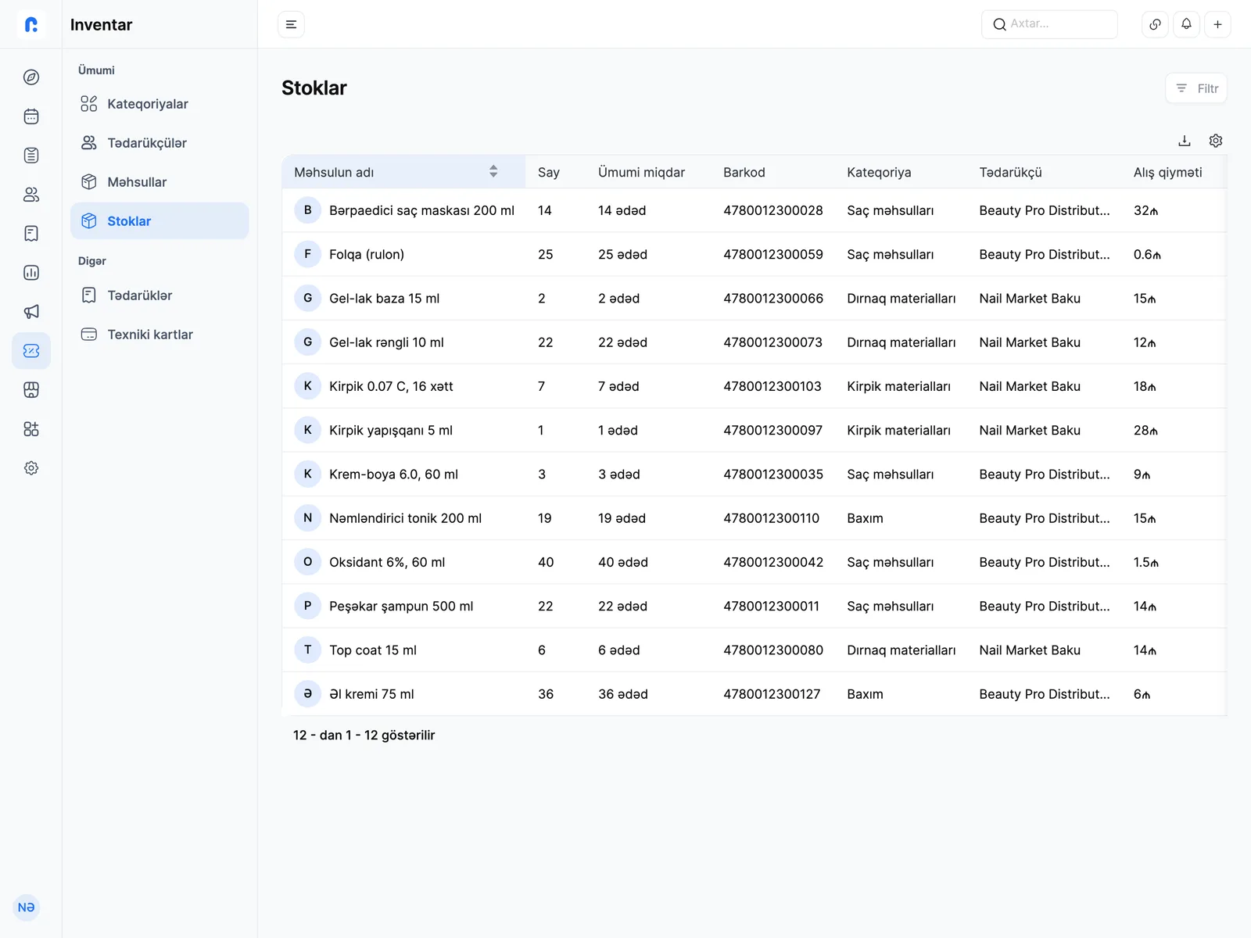
Task: Open Tədarüklər menu item
Action: pos(160,295)
